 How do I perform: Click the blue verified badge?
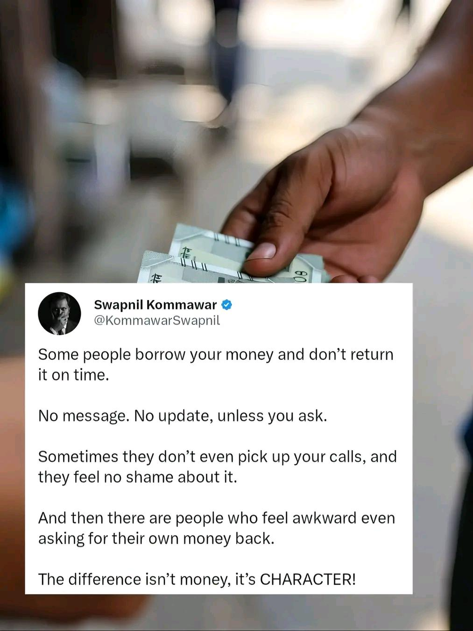226,305
